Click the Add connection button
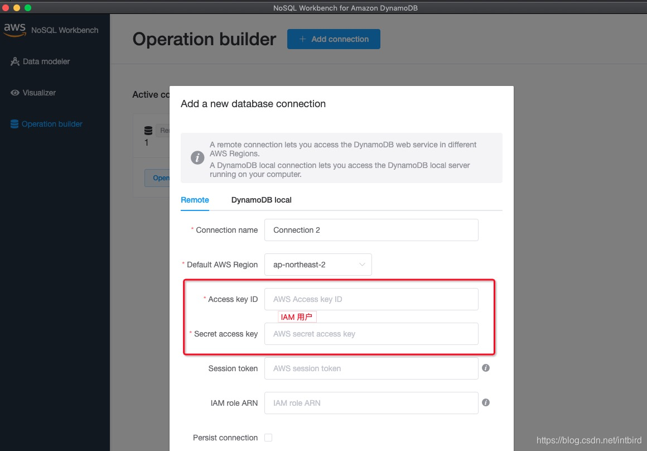 coord(334,39)
